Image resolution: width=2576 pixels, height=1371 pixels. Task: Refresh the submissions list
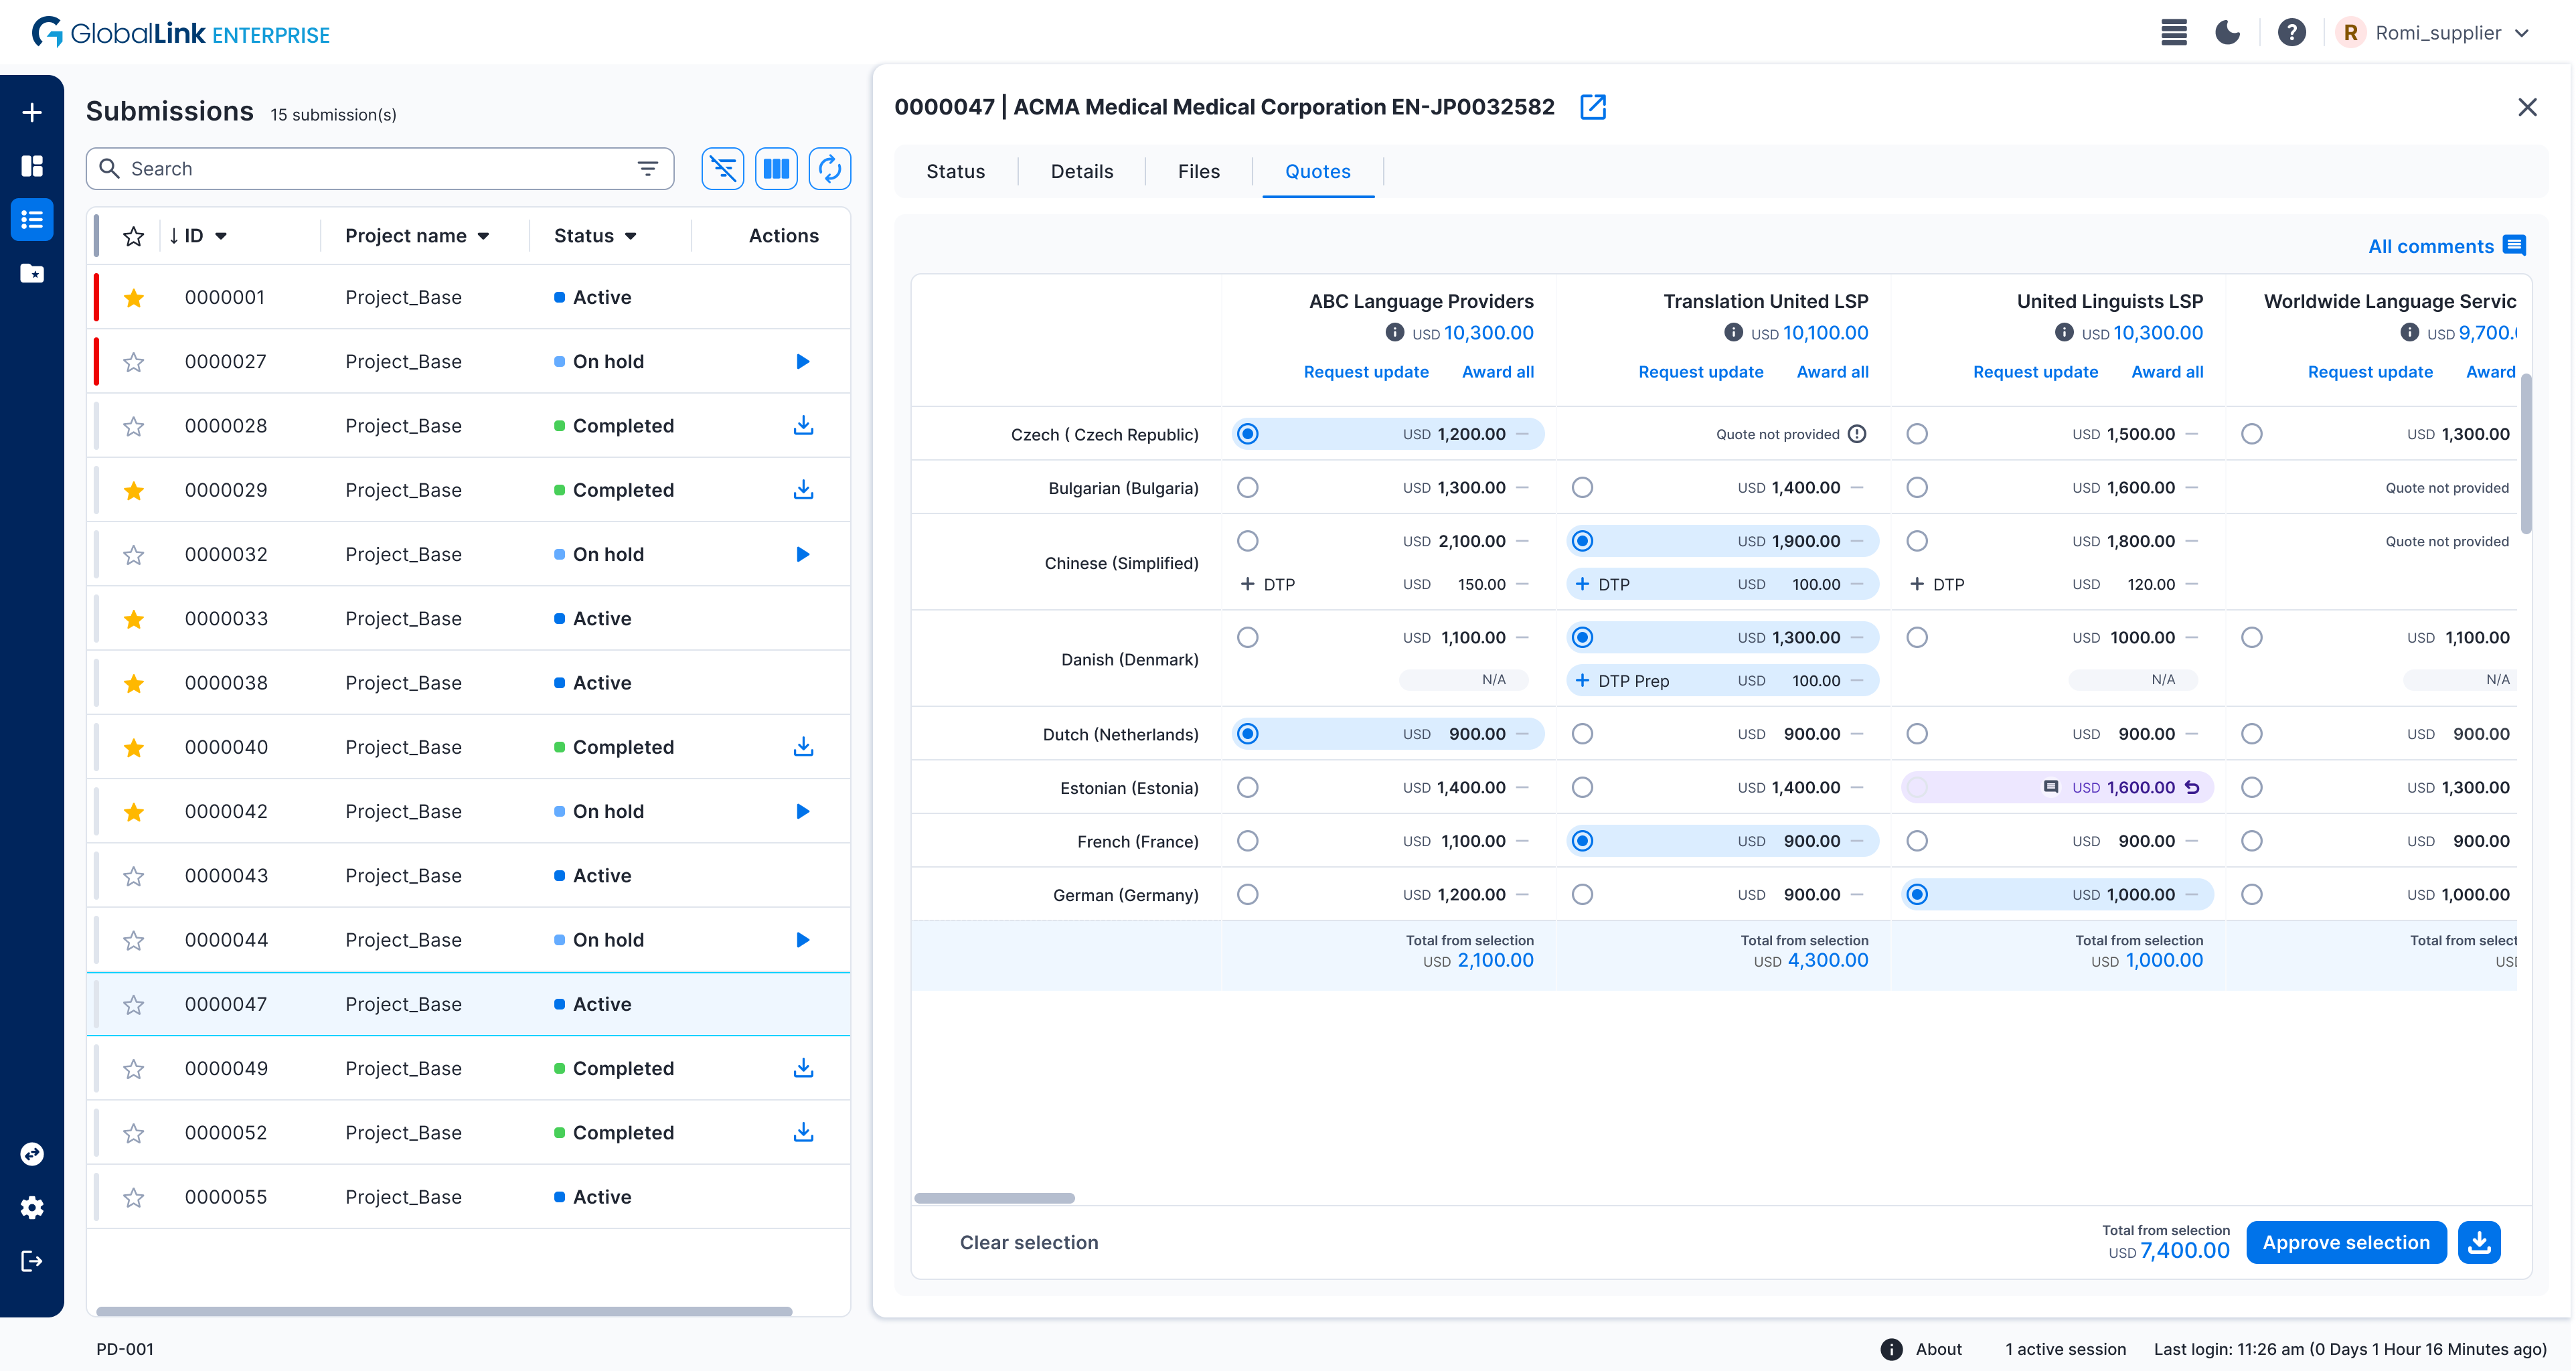(x=829, y=169)
